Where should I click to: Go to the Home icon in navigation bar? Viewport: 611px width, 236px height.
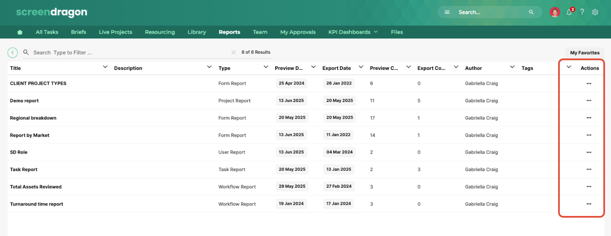[x=20, y=32]
